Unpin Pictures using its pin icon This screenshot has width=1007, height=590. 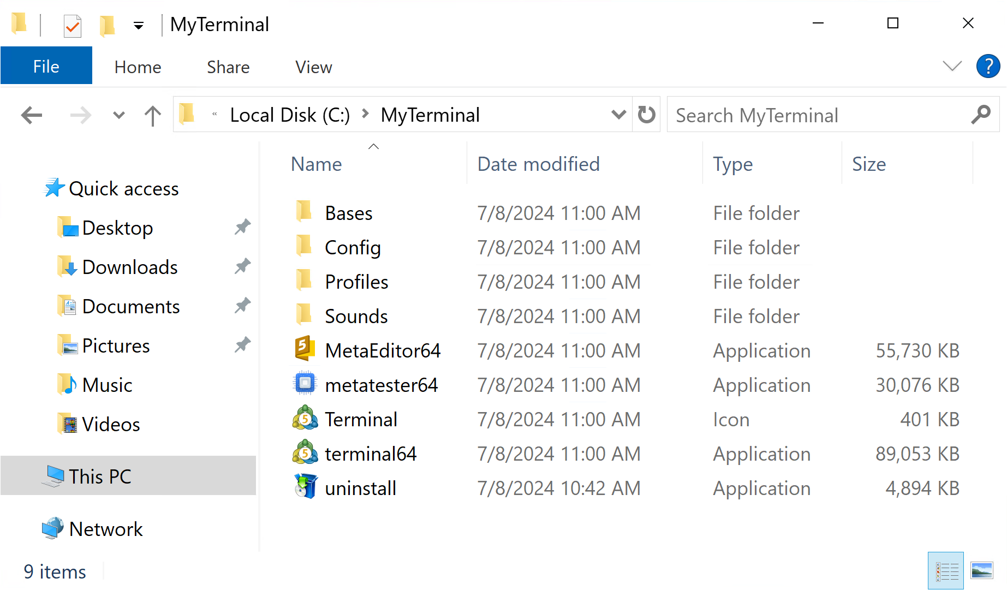242,345
